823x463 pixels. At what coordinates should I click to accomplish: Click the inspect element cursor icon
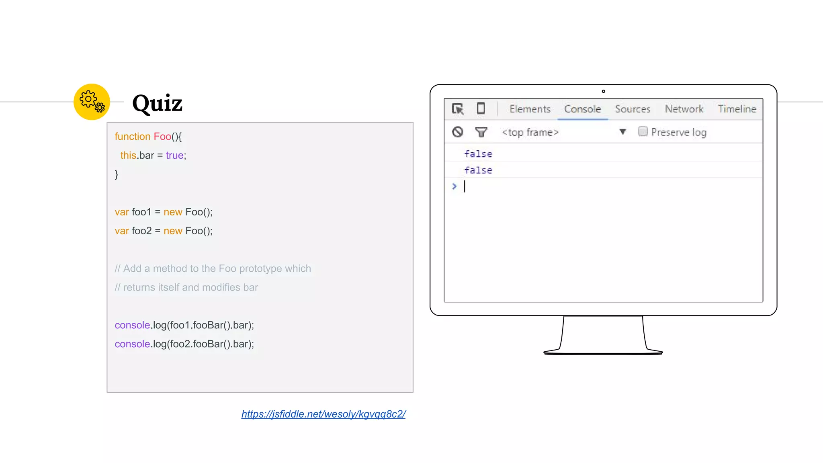458,109
